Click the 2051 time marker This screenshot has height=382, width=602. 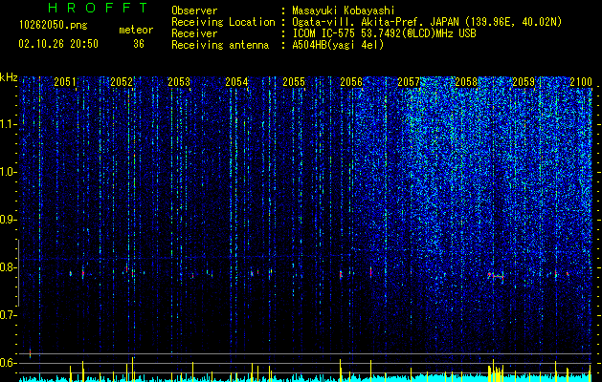tap(65, 82)
